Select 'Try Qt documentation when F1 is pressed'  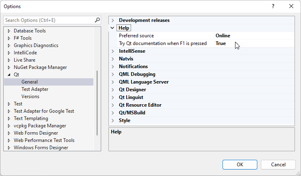click(163, 43)
